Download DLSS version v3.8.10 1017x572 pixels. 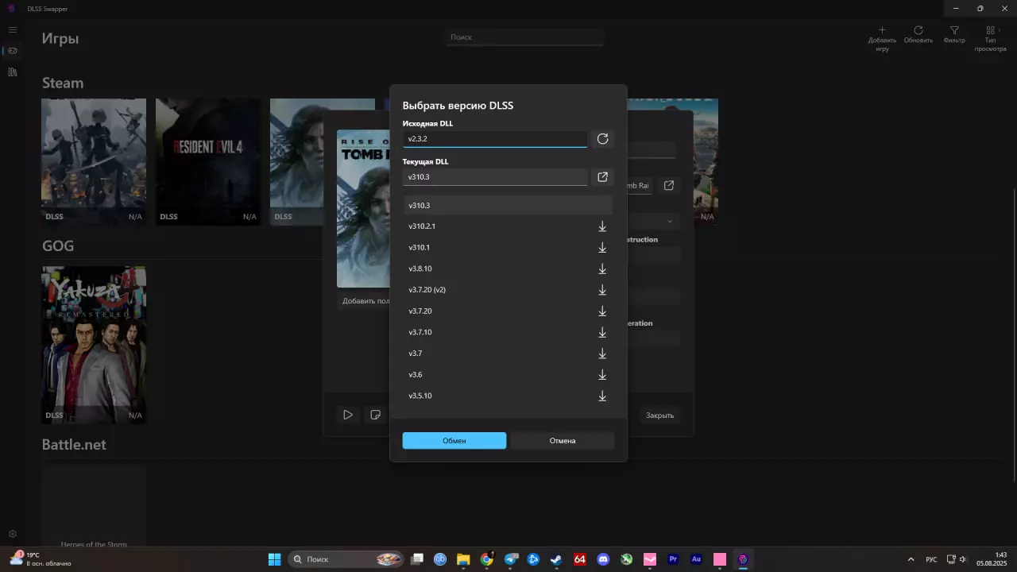tap(602, 269)
